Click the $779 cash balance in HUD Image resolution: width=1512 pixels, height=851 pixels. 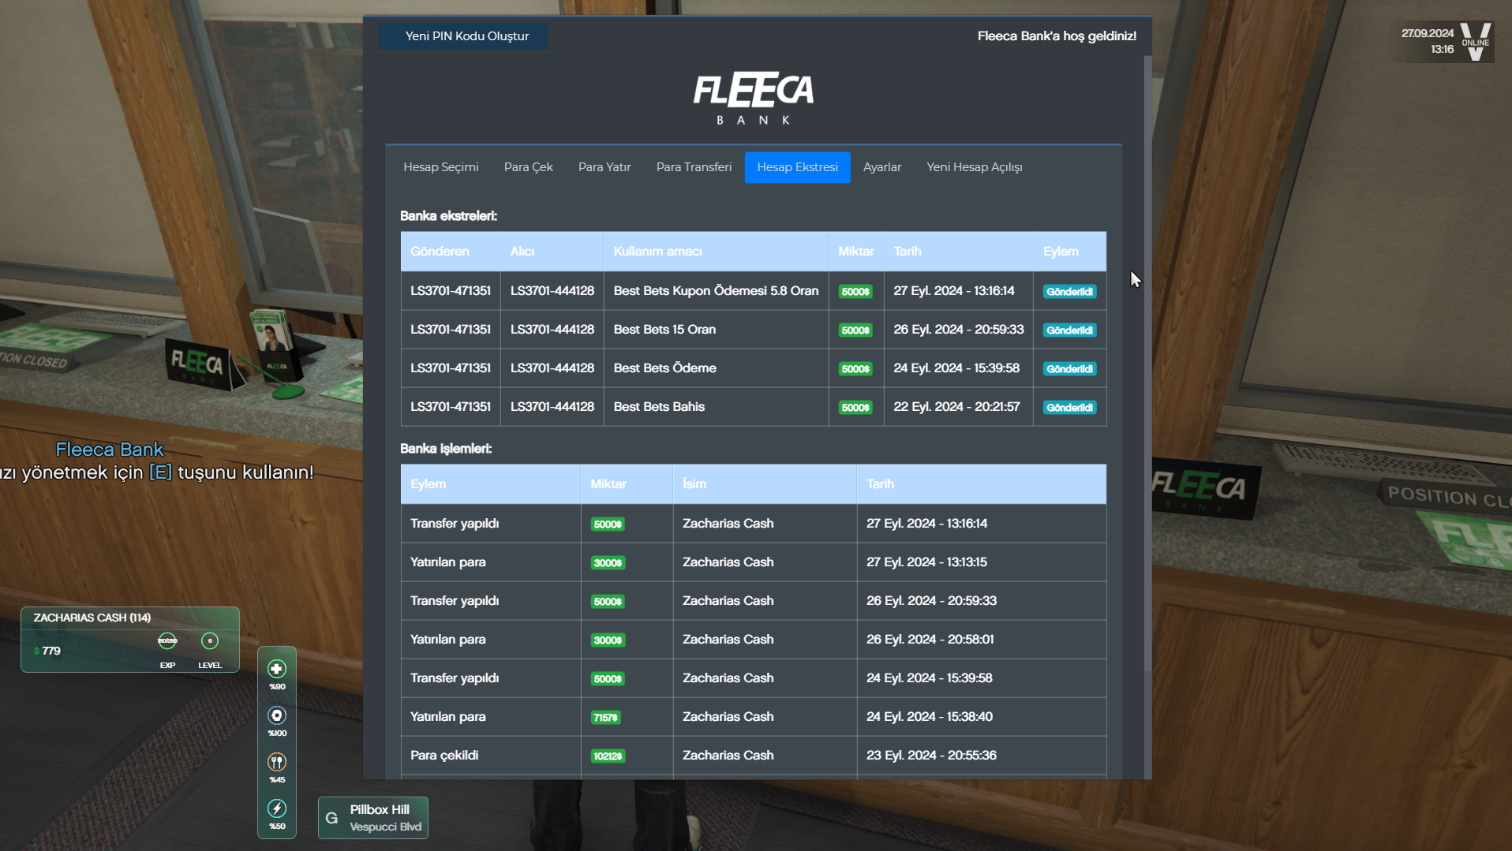(47, 651)
